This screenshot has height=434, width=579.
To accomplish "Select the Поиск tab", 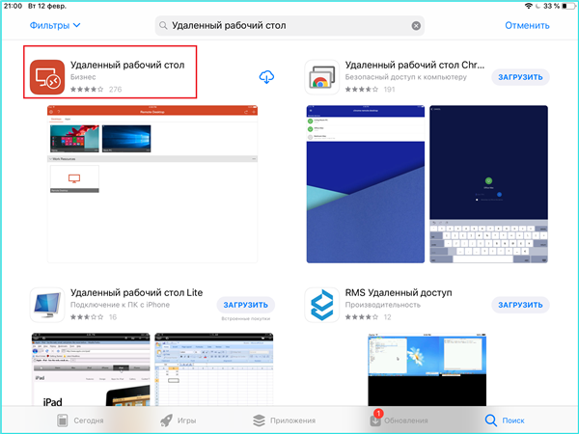I will (505, 420).
